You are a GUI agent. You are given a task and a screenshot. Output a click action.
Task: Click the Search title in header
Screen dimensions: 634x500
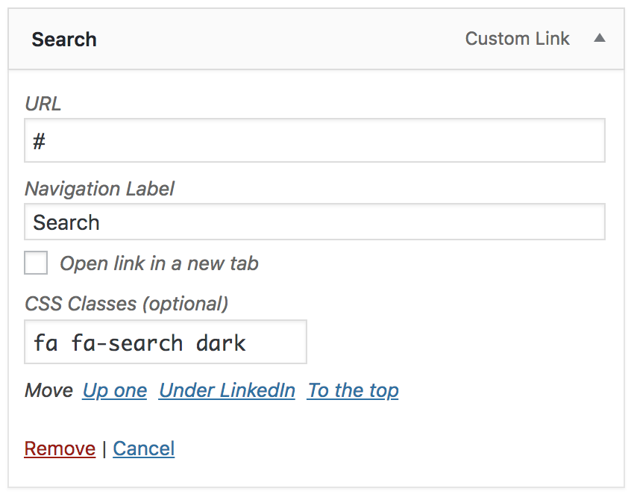click(64, 40)
